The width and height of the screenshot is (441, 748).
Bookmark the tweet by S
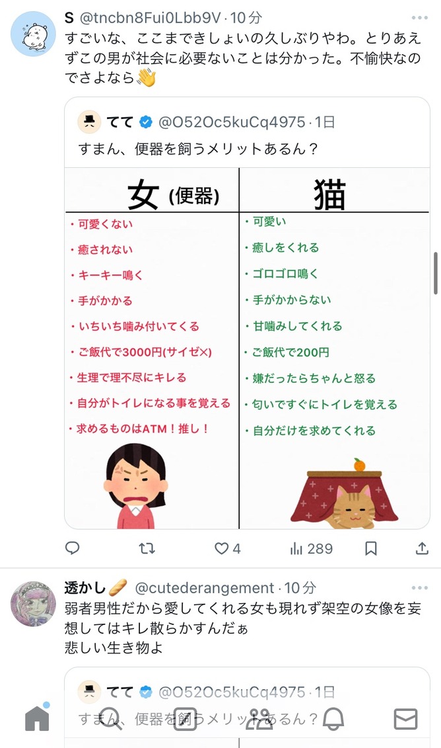pyautogui.click(x=371, y=548)
